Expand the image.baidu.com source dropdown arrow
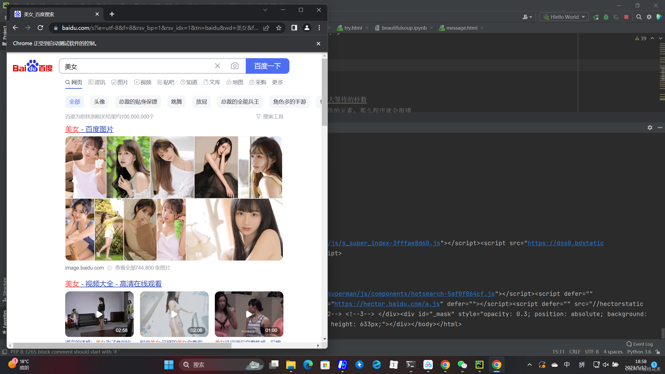Image resolution: width=665 pixels, height=374 pixels. pos(110,268)
